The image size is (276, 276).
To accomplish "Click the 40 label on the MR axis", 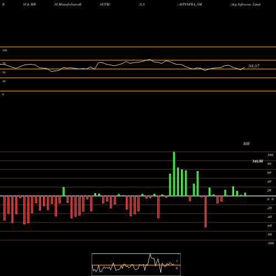I will [x=269, y=182].
